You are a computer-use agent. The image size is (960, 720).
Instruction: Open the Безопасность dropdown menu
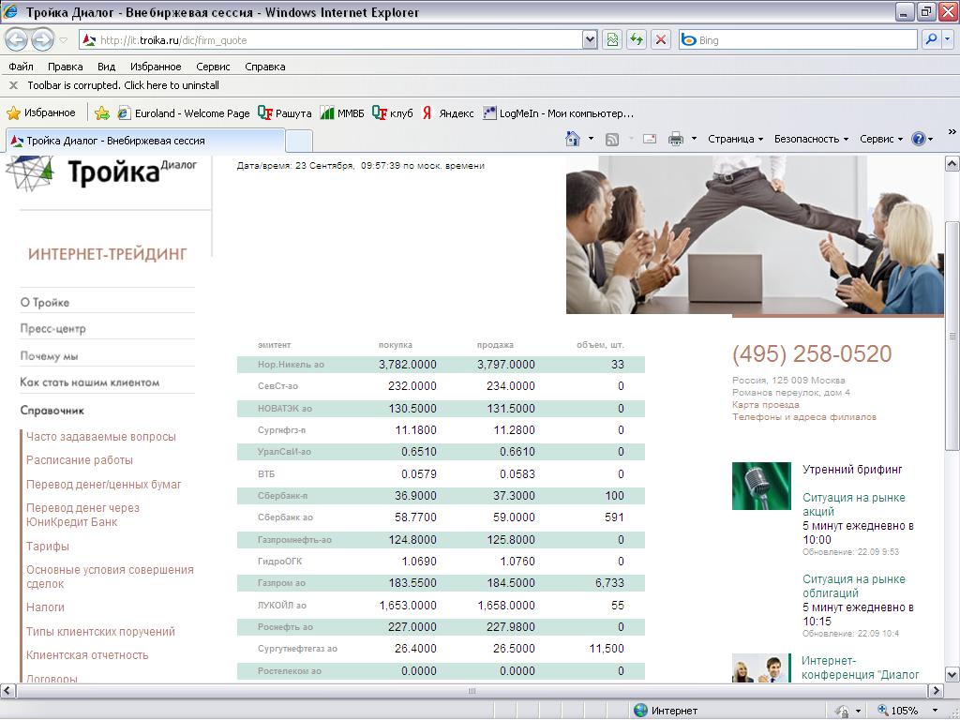(811, 139)
